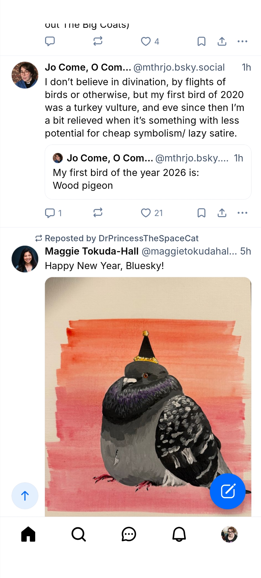Open the quoted Wood pigeon post
The width and height of the screenshot is (261, 578).
point(148,179)
